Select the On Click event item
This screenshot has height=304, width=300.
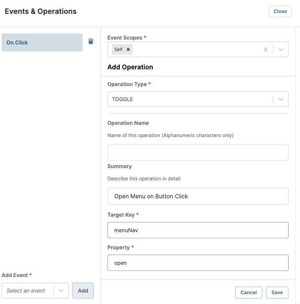pos(42,42)
